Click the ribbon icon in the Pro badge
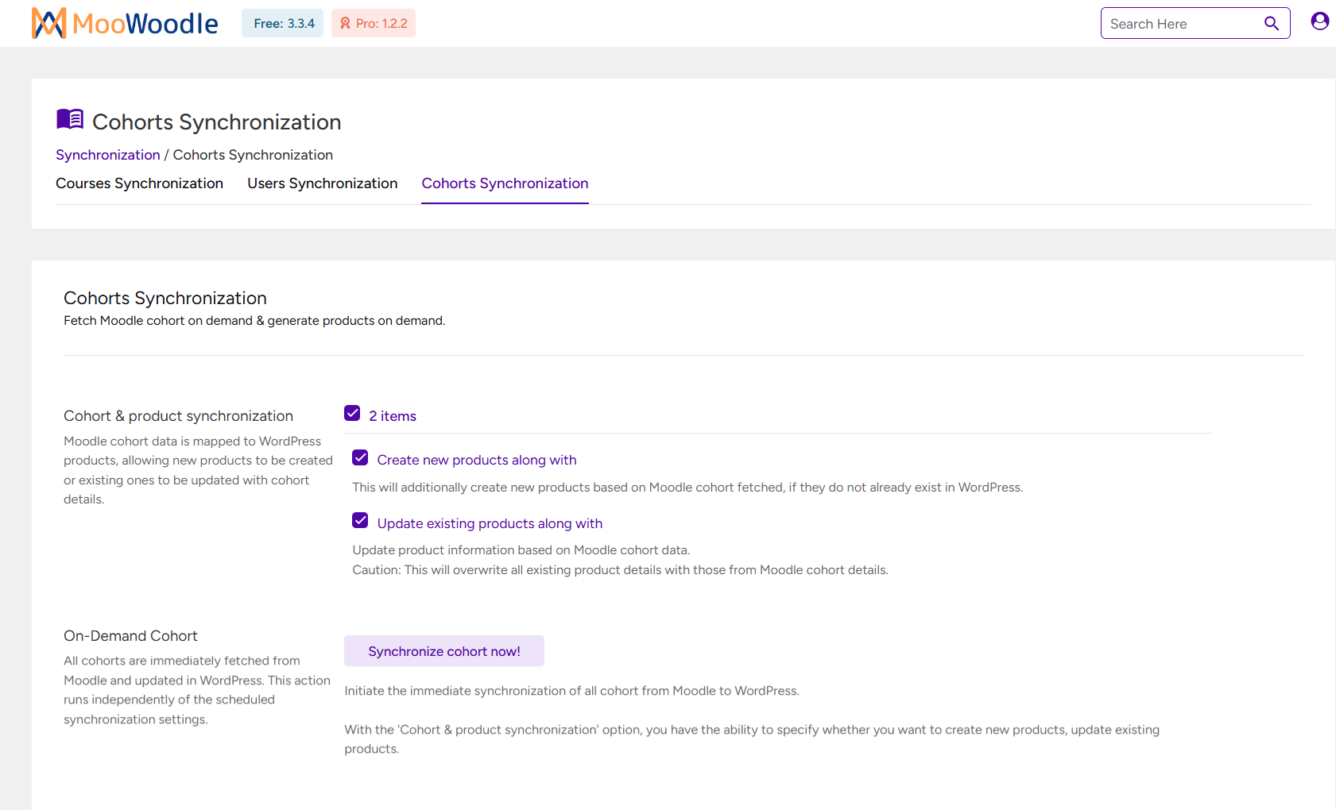Viewport: 1336px width, 810px height. 344,23
